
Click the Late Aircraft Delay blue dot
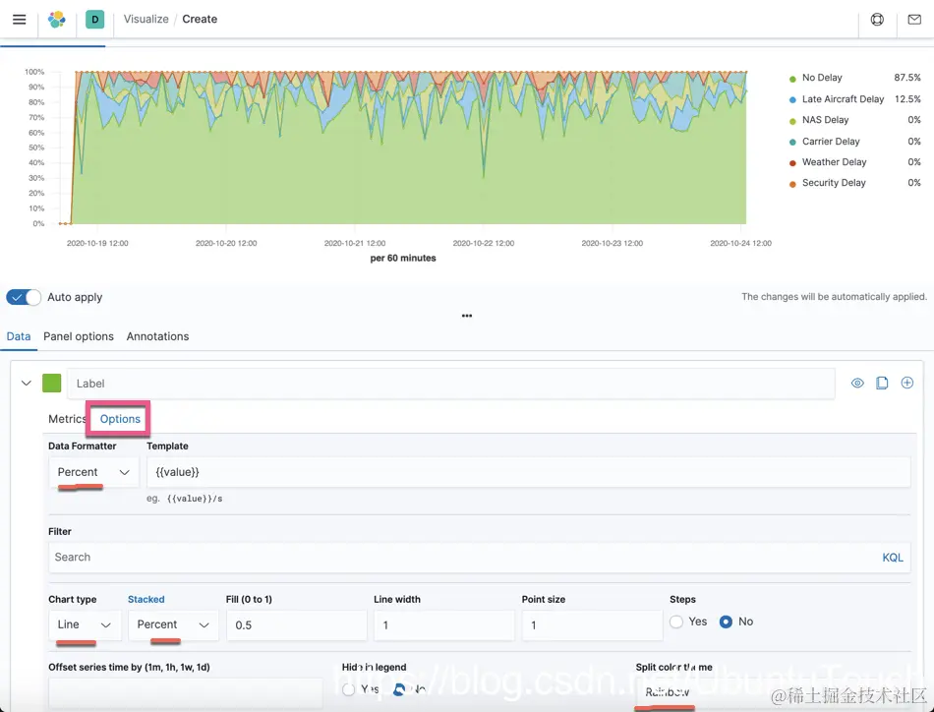point(792,99)
